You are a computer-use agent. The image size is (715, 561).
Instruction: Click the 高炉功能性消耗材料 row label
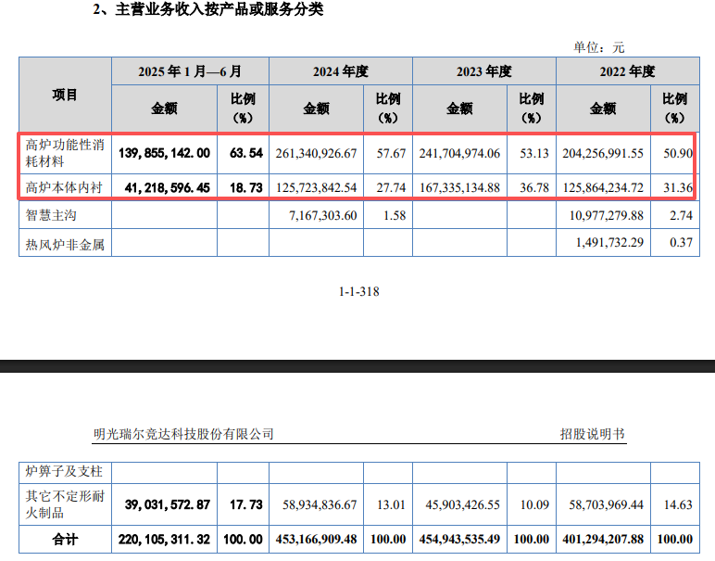(64, 152)
